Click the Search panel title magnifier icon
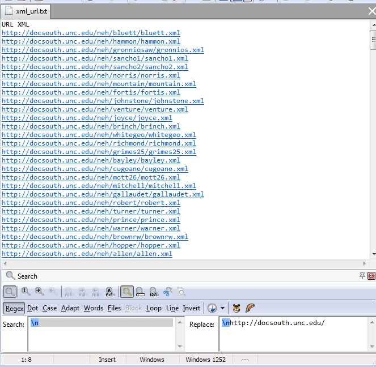The height and width of the screenshot is (367, 376). point(10,276)
